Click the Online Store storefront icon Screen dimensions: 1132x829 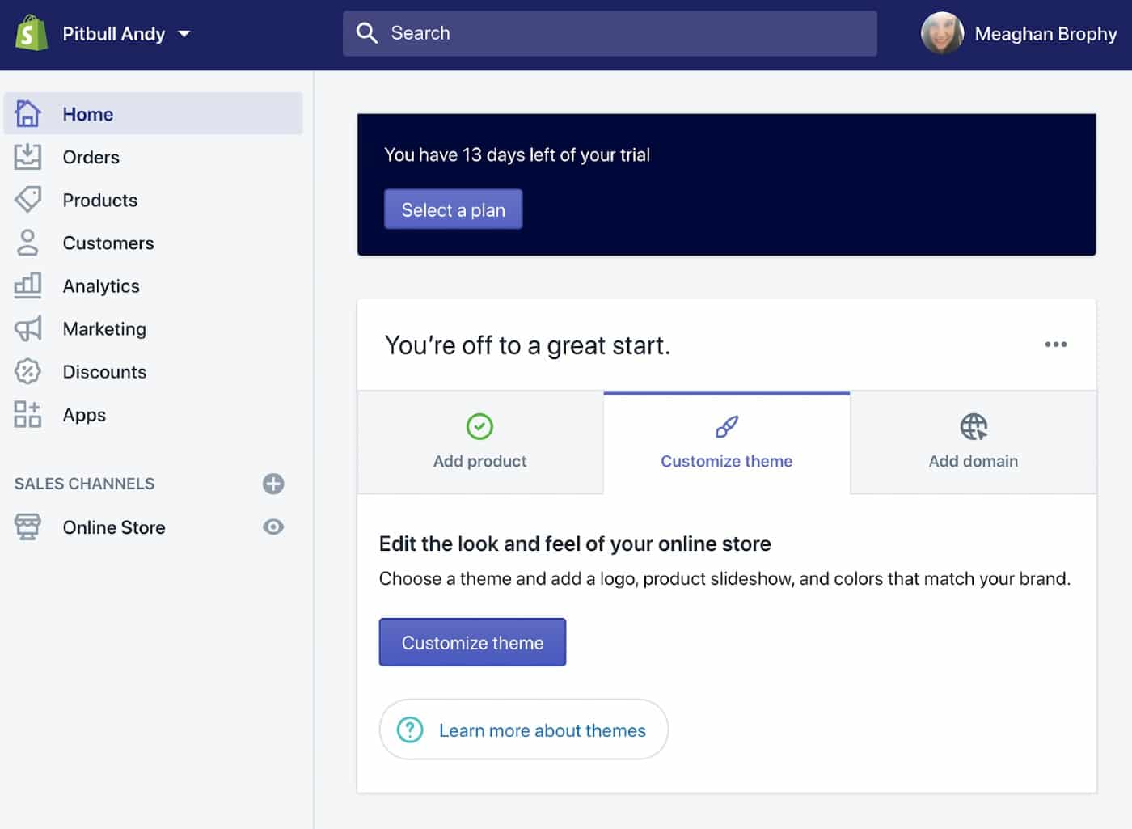[28, 527]
